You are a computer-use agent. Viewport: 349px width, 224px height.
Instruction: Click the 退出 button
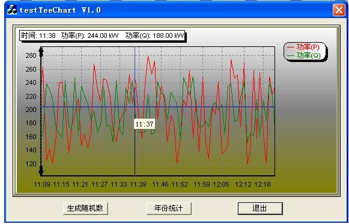coord(260,208)
